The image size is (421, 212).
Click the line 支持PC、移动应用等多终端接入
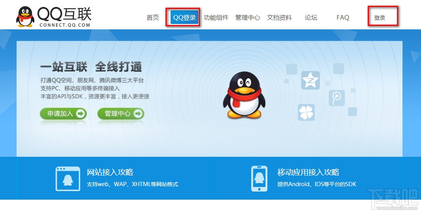80,88
